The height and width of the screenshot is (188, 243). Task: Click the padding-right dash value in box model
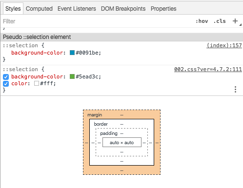(144, 143)
